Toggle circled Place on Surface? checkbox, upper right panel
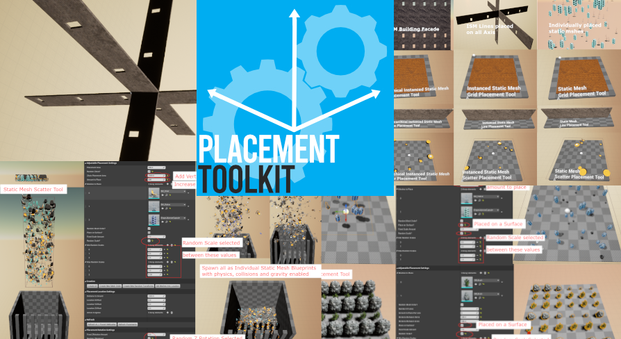Viewport: 621px width, 339px height. click(462, 225)
